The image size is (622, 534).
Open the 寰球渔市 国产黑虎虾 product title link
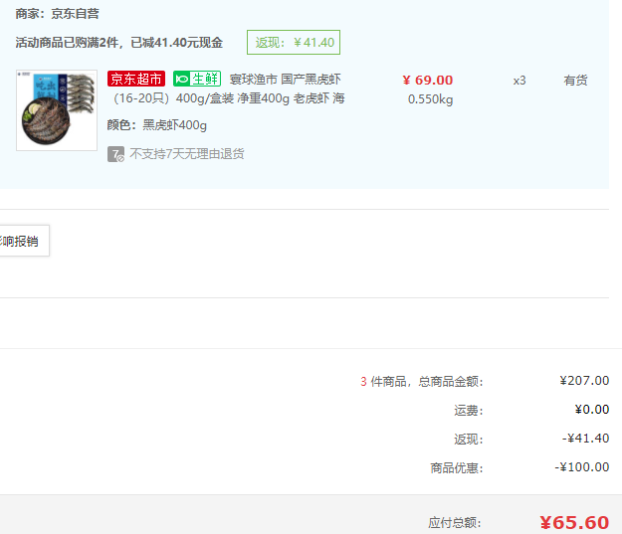286,80
